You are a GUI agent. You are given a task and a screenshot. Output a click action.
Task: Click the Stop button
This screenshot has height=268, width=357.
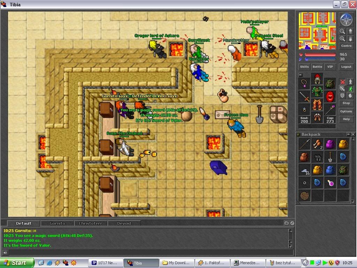[346, 103]
